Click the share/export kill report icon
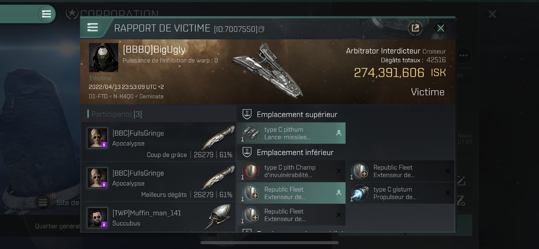This screenshot has width=539, height=249. coord(415,28)
